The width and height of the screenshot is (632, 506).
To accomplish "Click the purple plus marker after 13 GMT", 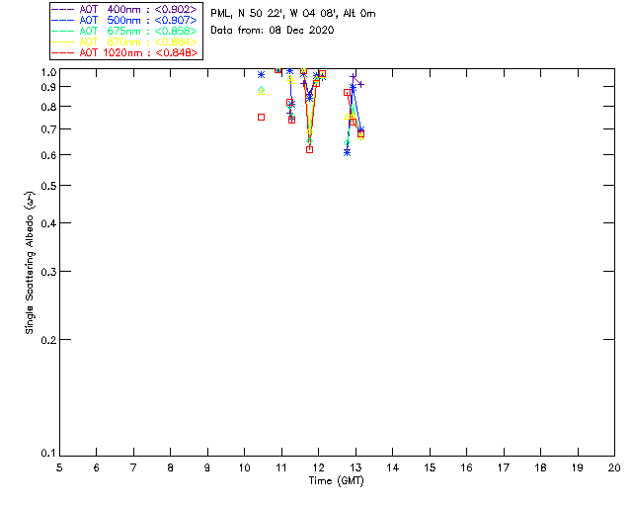I will 360,84.
